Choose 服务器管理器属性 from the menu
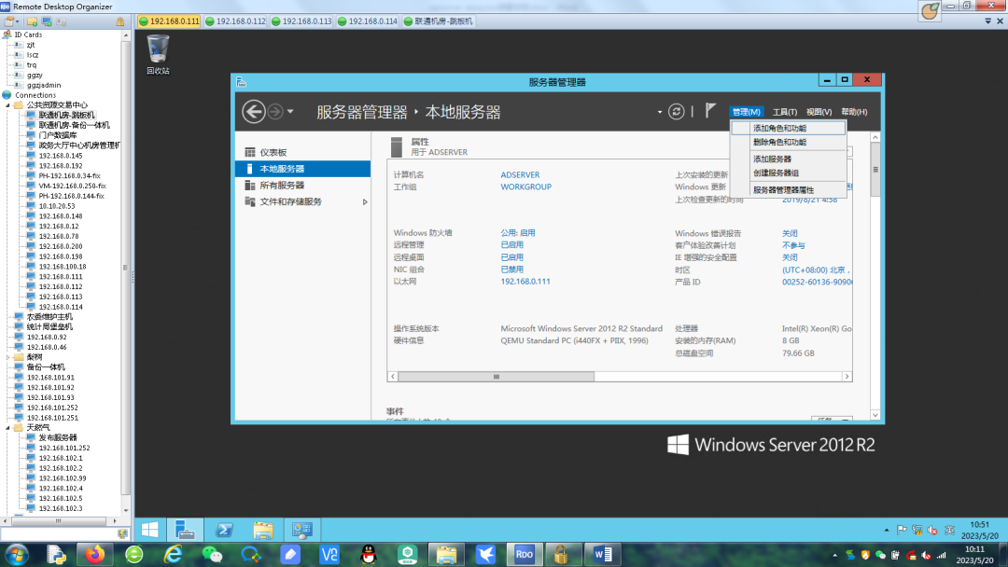This screenshot has height=567, width=1008. (788, 190)
